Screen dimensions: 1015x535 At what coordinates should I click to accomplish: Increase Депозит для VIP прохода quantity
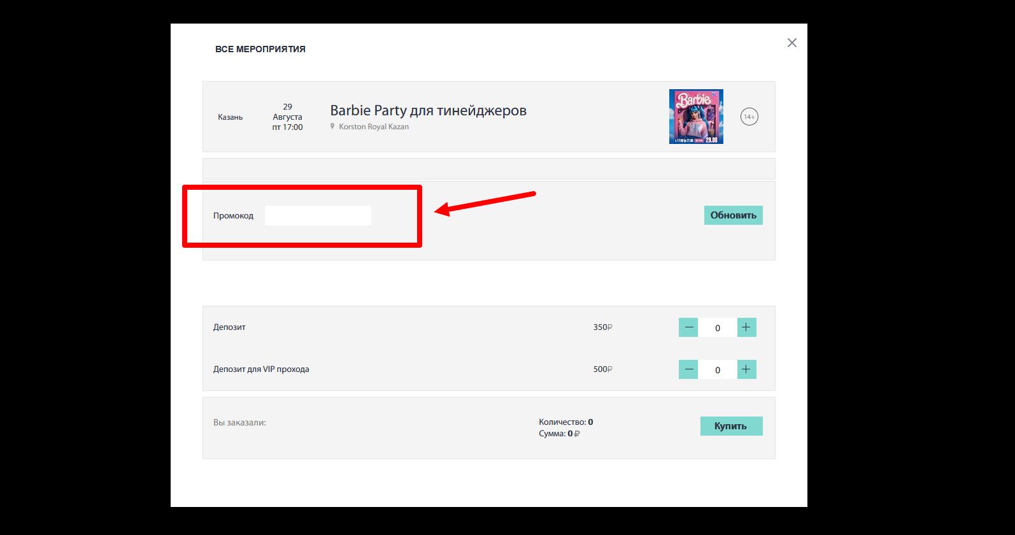click(x=746, y=369)
